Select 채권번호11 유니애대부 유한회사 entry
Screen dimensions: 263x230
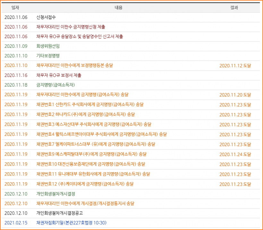93,174
